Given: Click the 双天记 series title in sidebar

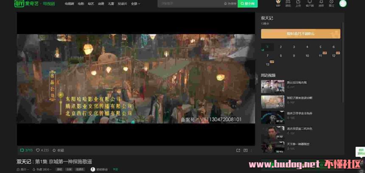Looking at the screenshot, I should coord(267,18).
